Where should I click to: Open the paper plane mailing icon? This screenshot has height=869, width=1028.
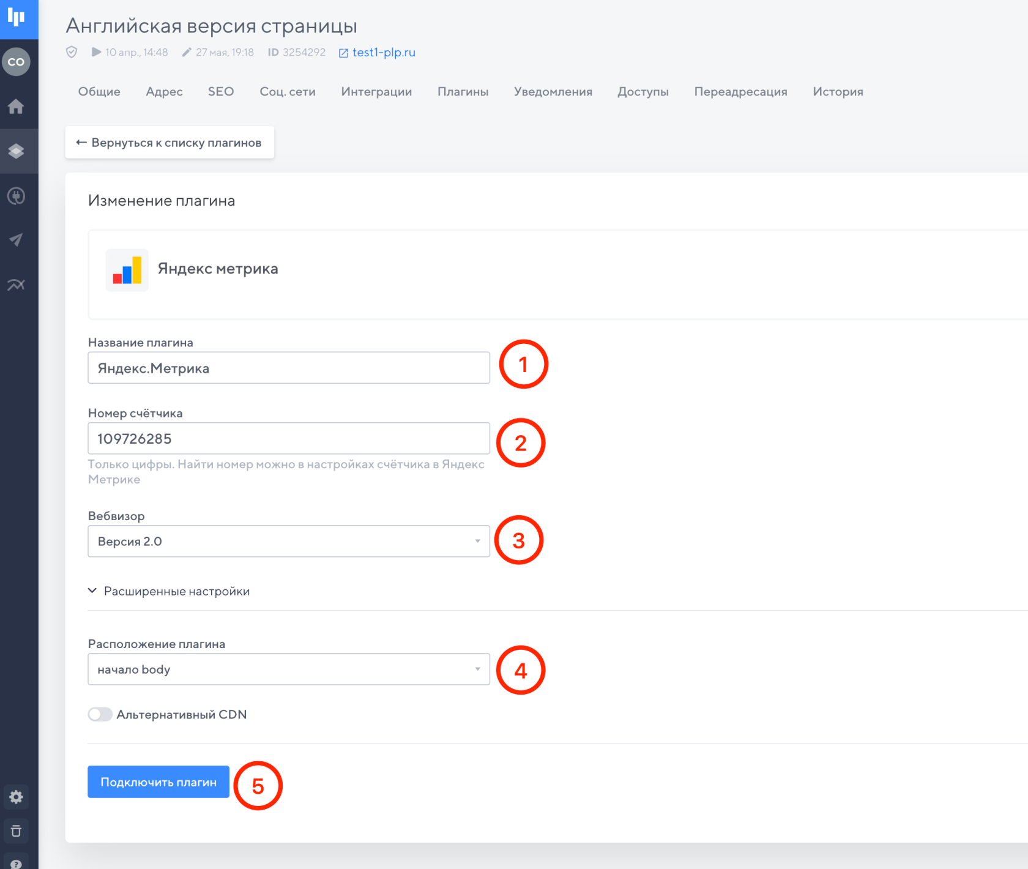17,240
